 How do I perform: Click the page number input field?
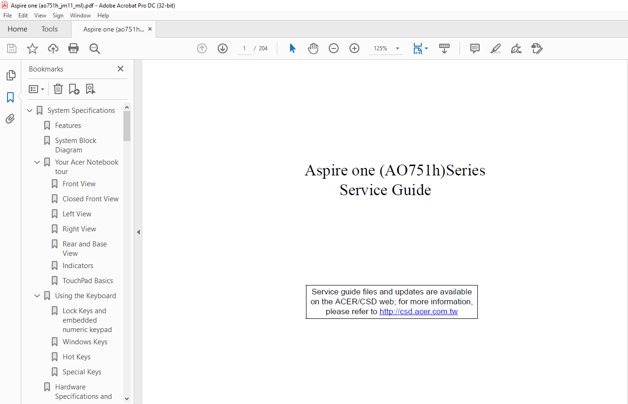click(x=244, y=48)
